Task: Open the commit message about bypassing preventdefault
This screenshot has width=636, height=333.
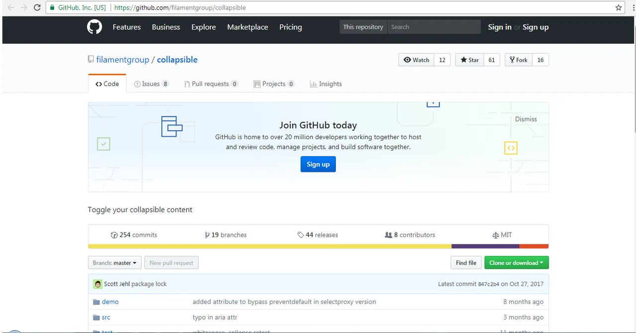Action: click(x=284, y=302)
